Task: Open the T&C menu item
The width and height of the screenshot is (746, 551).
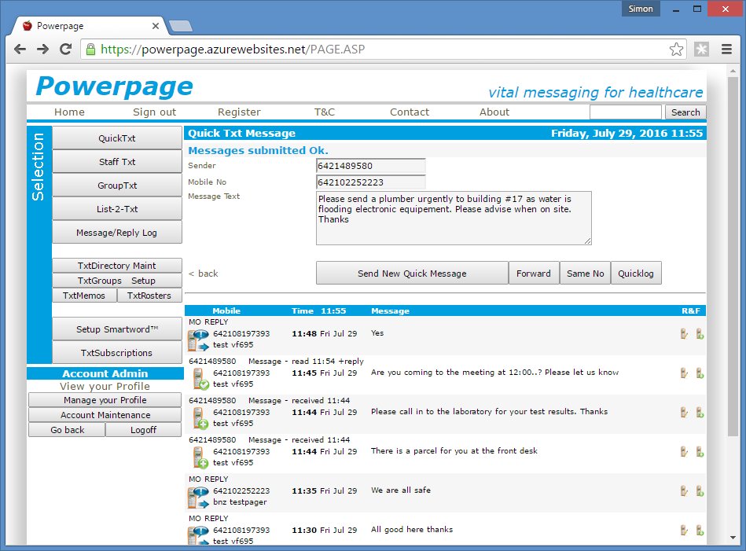Action: click(324, 112)
